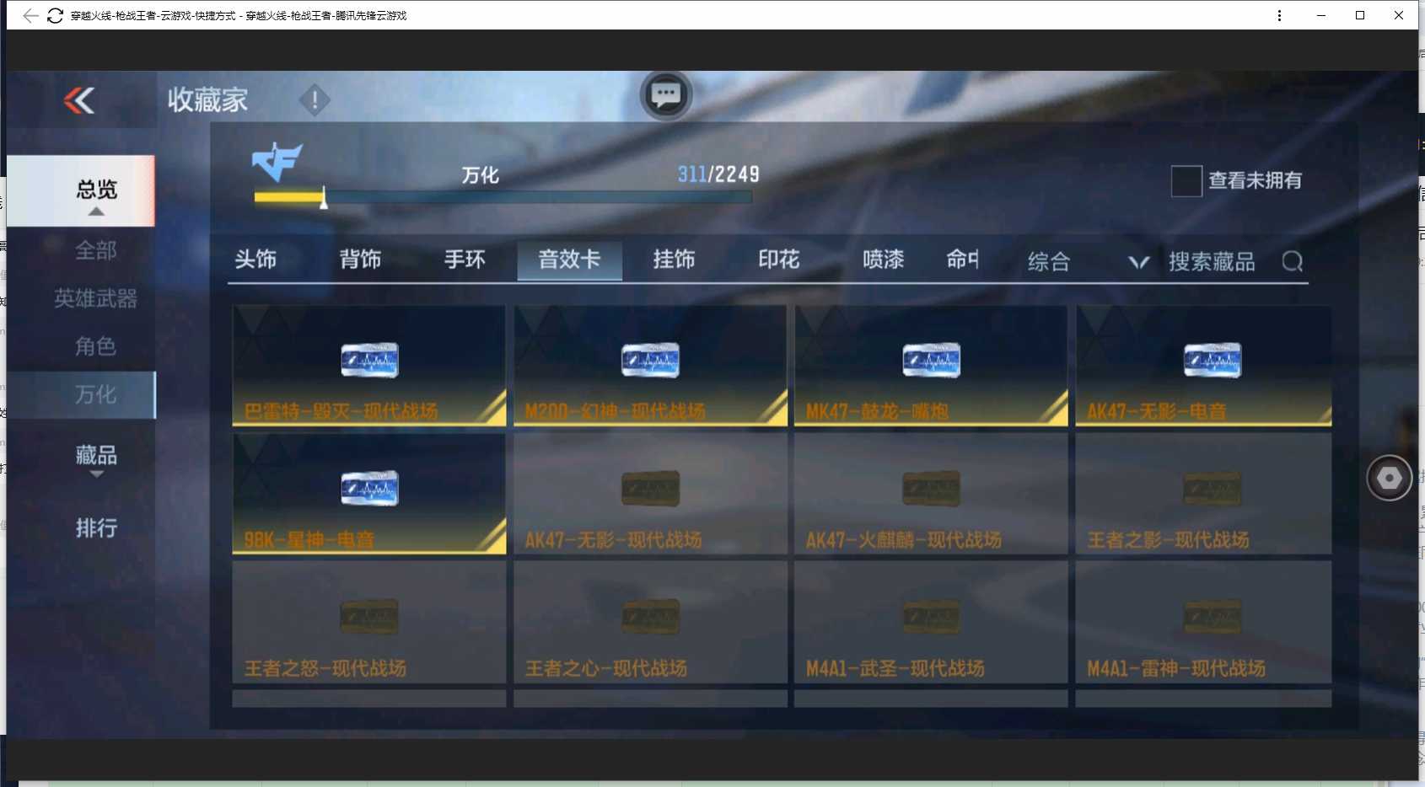Click sound card icon of AK47-无影-电音

point(1213,360)
